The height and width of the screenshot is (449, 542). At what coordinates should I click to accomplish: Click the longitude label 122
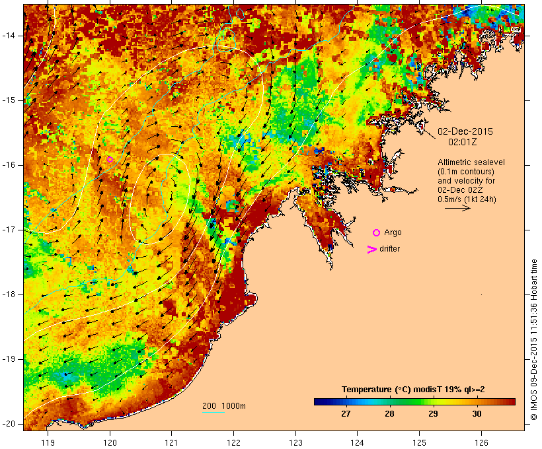click(234, 442)
